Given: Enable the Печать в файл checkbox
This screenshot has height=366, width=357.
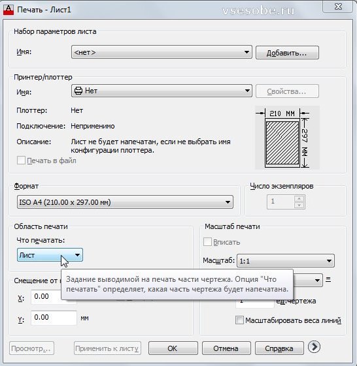Looking at the screenshot, I should click(21, 160).
